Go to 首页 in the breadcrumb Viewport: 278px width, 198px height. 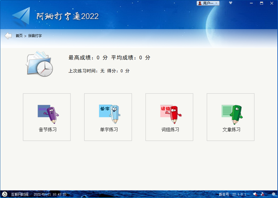coord(19,36)
